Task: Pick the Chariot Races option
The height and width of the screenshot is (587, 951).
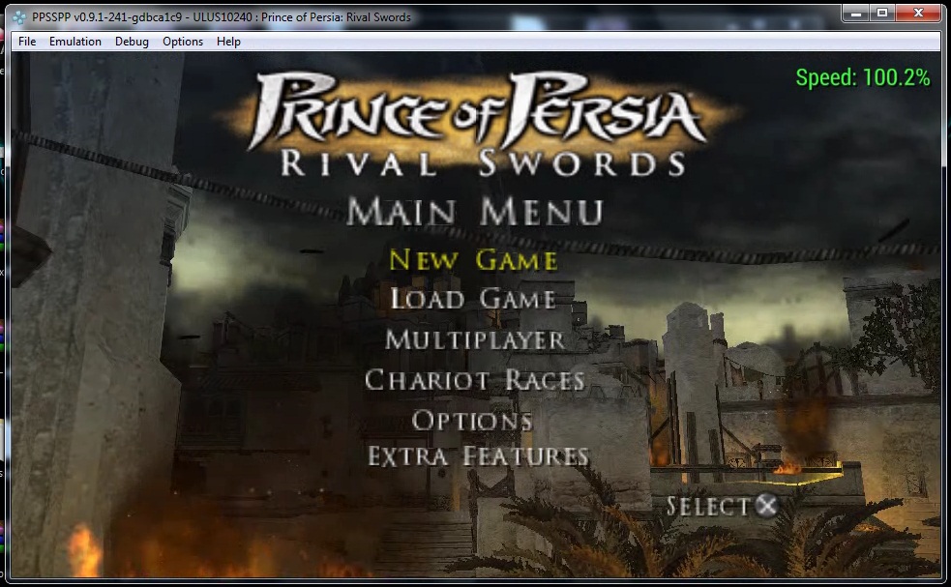Action: pyautogui.click(x=474, y=380)
